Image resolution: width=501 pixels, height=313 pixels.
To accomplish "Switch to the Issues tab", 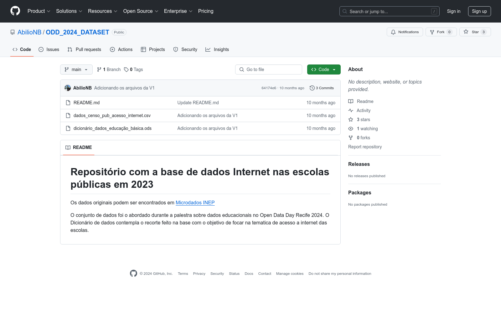I will point(49,49).
